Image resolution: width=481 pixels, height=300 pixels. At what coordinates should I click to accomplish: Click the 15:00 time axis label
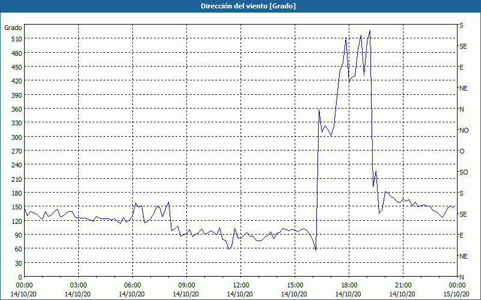[x=295, y=286]
